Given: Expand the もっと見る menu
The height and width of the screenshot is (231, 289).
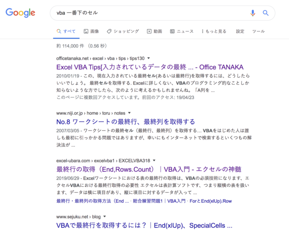Looking at the screenshot, I should (214, 32).
